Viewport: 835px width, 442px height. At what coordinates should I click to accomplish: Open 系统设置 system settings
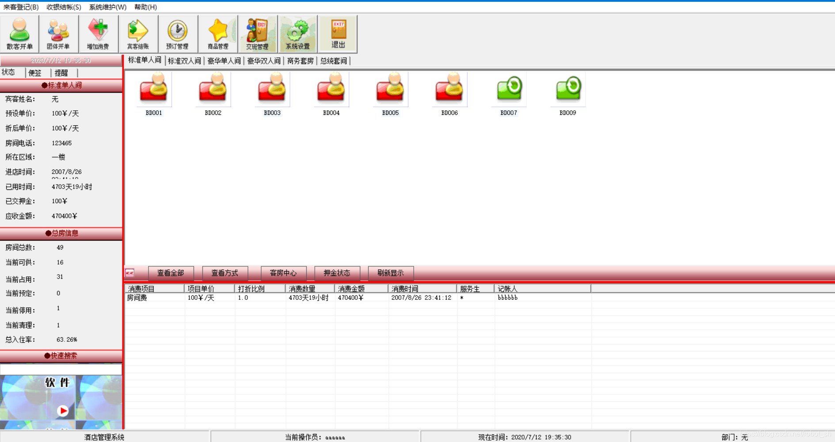click(297, 34)
